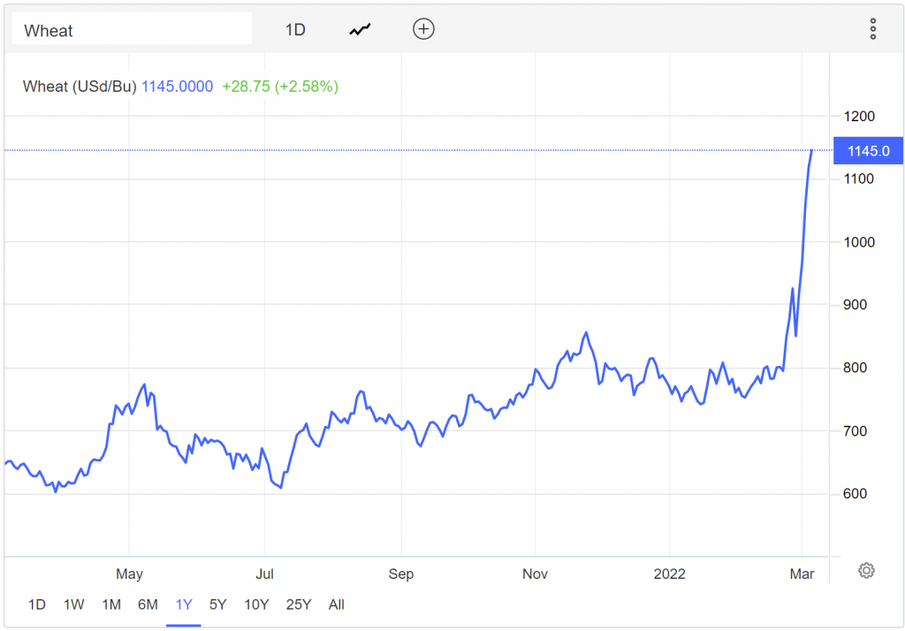The image size is (905, 631).
Task: Click the blue 1145.0 price label
Action: 868,150
